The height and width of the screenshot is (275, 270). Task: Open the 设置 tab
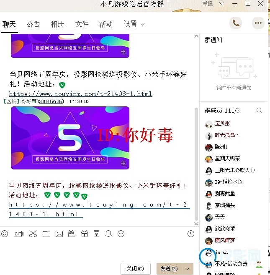pyautogui.click(x=130, y=24)
